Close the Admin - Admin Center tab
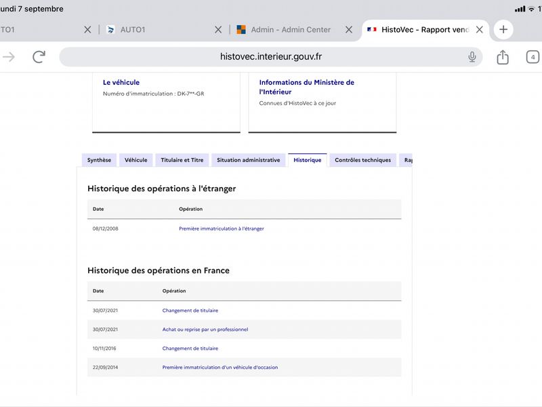The image size is (542, 407). [349, 30]
